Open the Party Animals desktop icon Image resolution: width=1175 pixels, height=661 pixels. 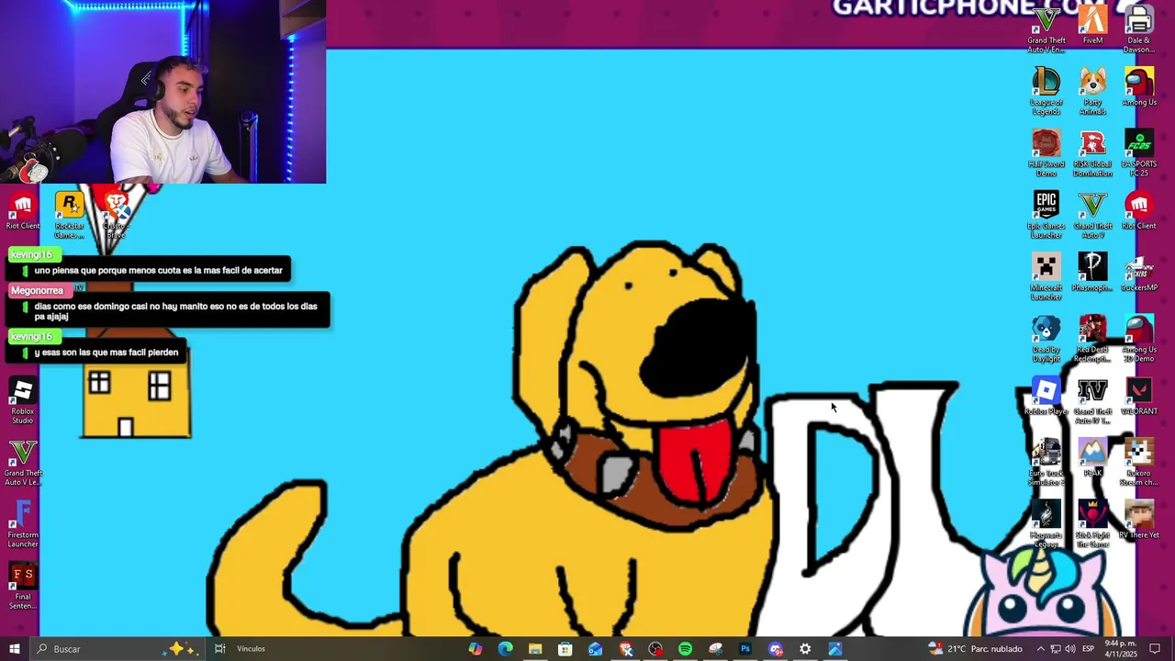[1092, 91]
